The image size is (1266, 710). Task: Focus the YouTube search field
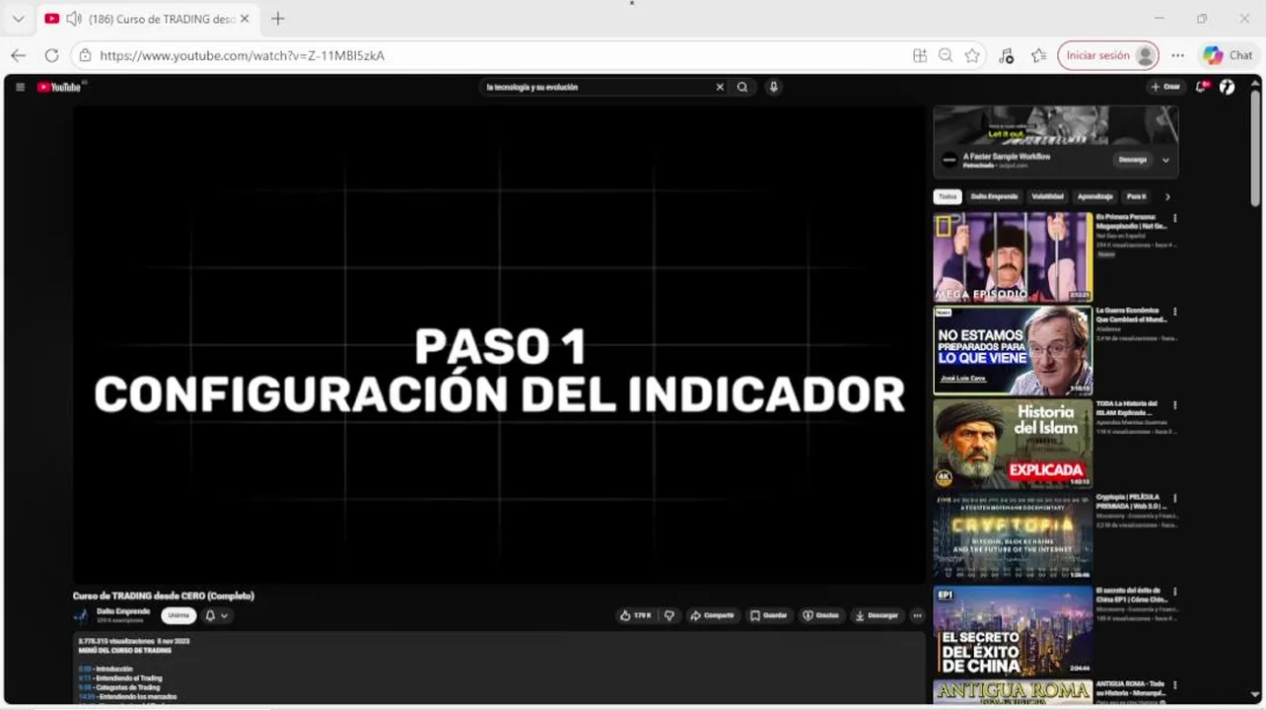pos(597,87)
